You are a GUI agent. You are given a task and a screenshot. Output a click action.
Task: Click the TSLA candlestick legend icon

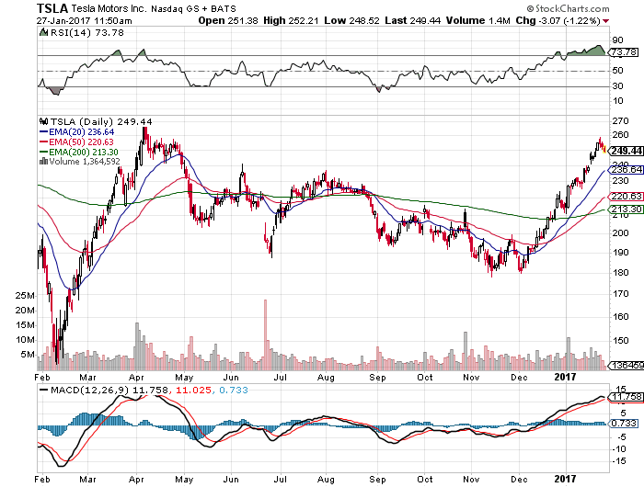pyautogui.click(x=43, y=122)
